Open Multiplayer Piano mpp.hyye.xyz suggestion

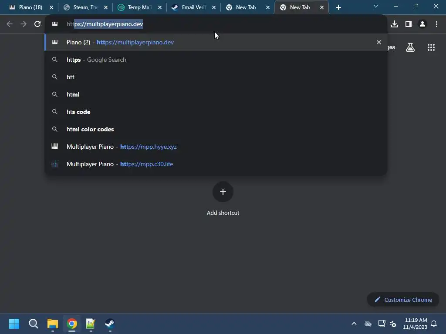[216, 147]
